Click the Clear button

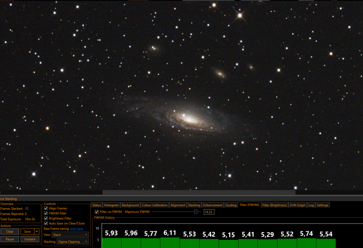(10, 231)
